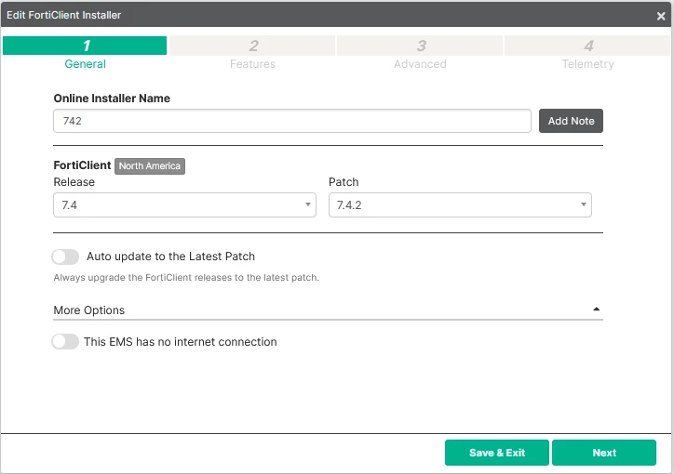Viewport: 674px width, 474px height.
Task: Click the Always upgrade FortiClient releases description
Action: pos(186,278)
